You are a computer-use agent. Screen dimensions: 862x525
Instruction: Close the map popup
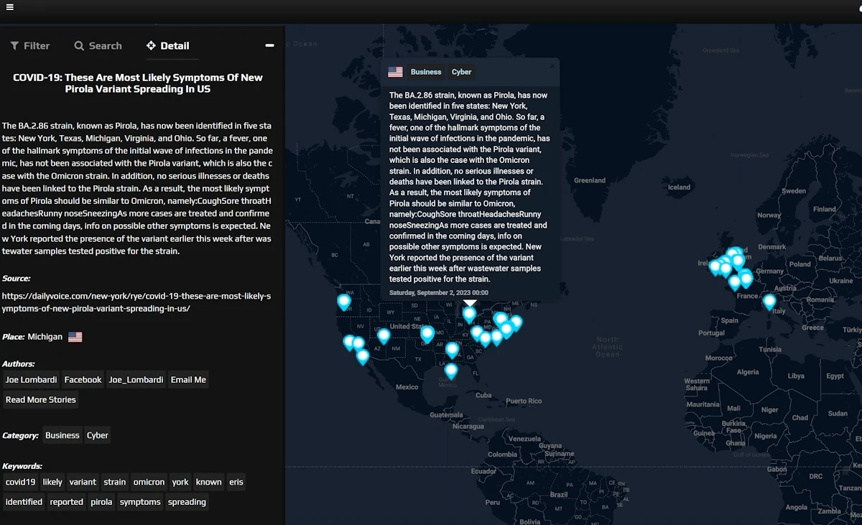pos(552,66)
